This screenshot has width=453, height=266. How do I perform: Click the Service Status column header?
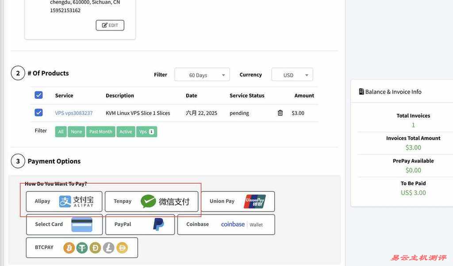pyautogui.click(x=247, y=95)
